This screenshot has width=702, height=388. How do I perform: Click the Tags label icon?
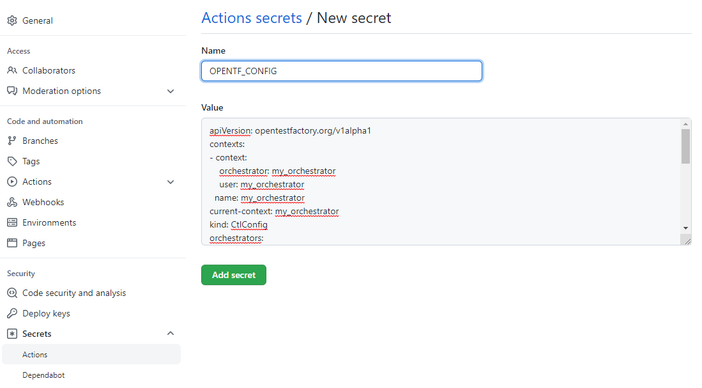click(x=12, y=161)
